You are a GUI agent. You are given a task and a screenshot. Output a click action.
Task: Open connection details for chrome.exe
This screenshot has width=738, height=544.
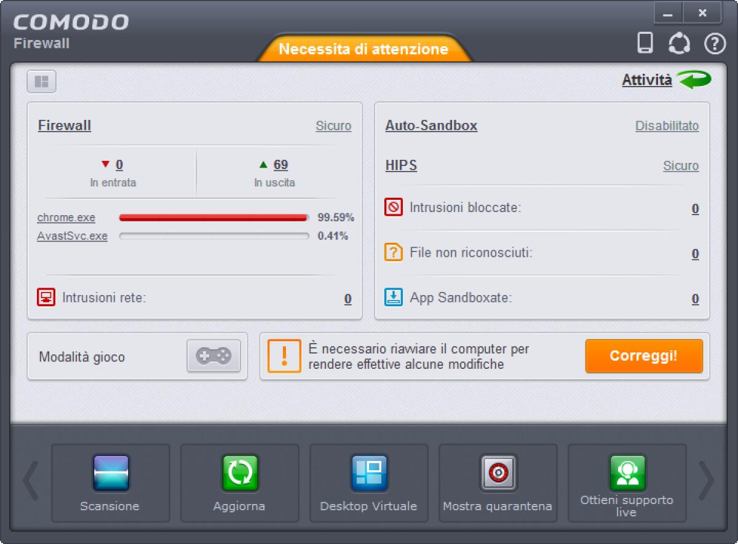click(66, 218)
